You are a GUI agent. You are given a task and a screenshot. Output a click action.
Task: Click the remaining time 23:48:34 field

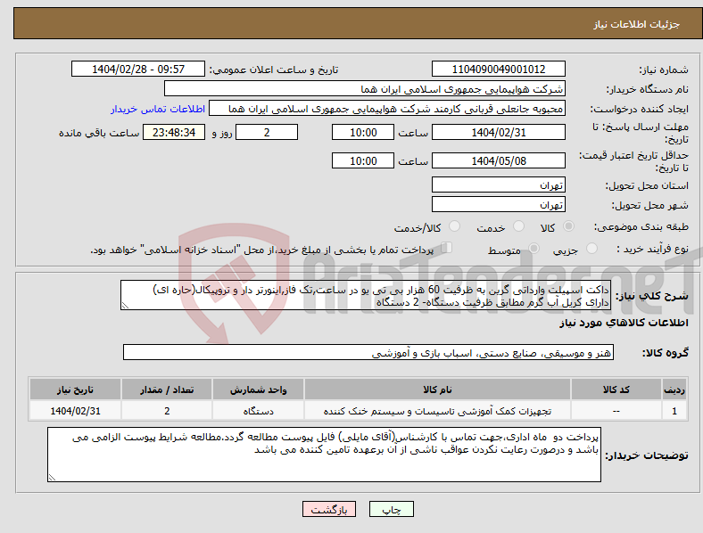click(x=174, y=132)
